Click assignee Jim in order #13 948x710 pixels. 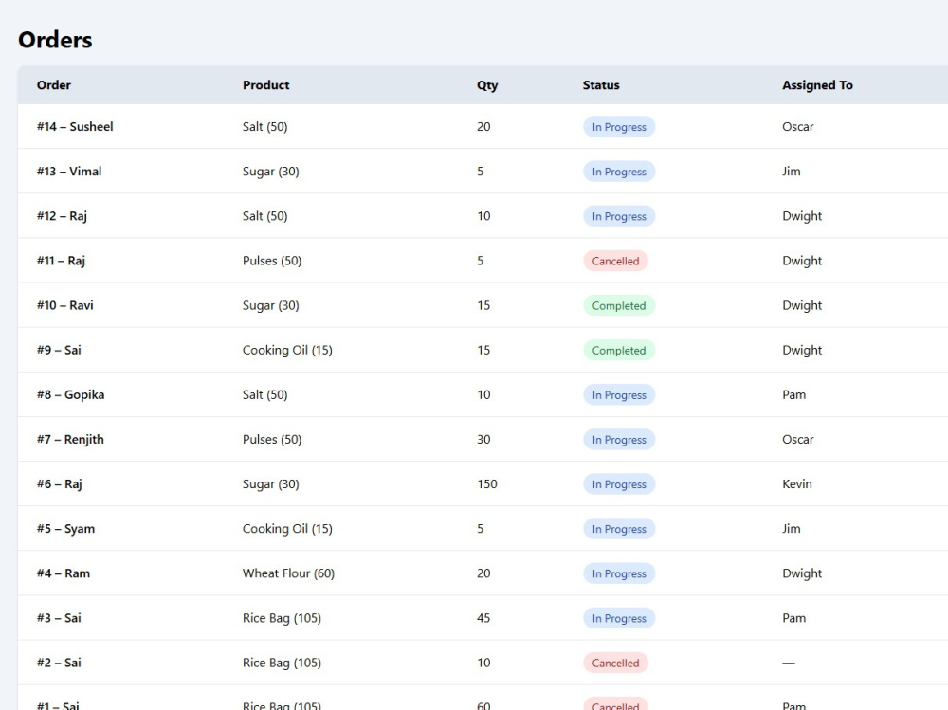click(792, 172)
